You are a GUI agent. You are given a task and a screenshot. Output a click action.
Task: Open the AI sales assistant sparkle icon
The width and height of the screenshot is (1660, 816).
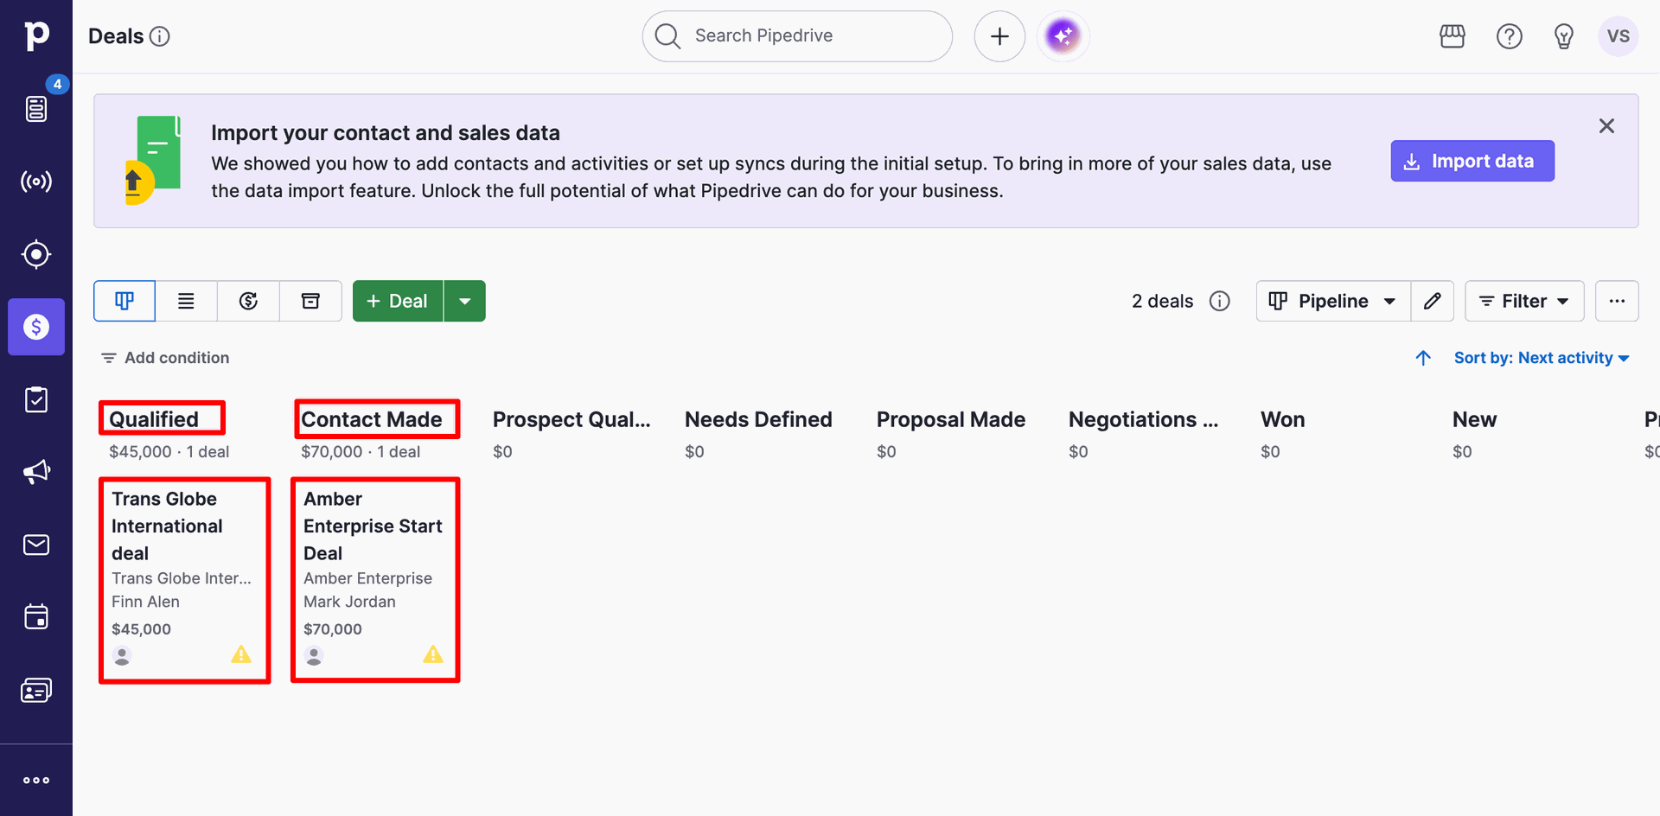pyautogui.click(x=1063, y=36)
